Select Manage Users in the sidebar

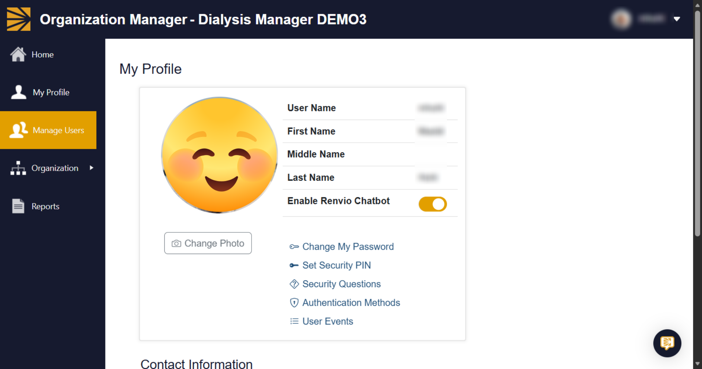(48, 130)
